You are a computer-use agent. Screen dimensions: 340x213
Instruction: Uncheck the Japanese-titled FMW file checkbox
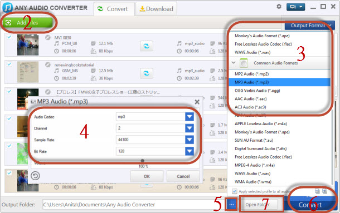click(x=9, y=91)
